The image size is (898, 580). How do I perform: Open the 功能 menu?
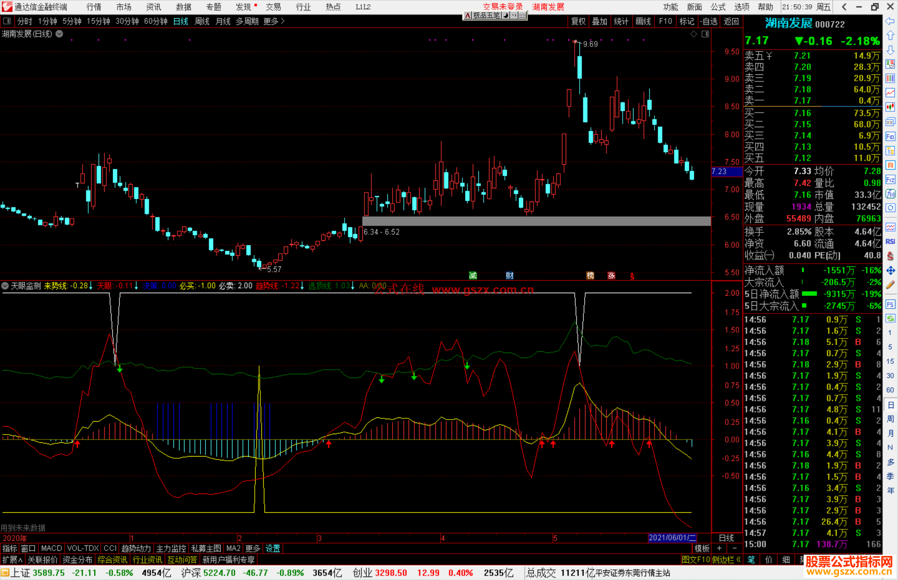pos(671,7)
